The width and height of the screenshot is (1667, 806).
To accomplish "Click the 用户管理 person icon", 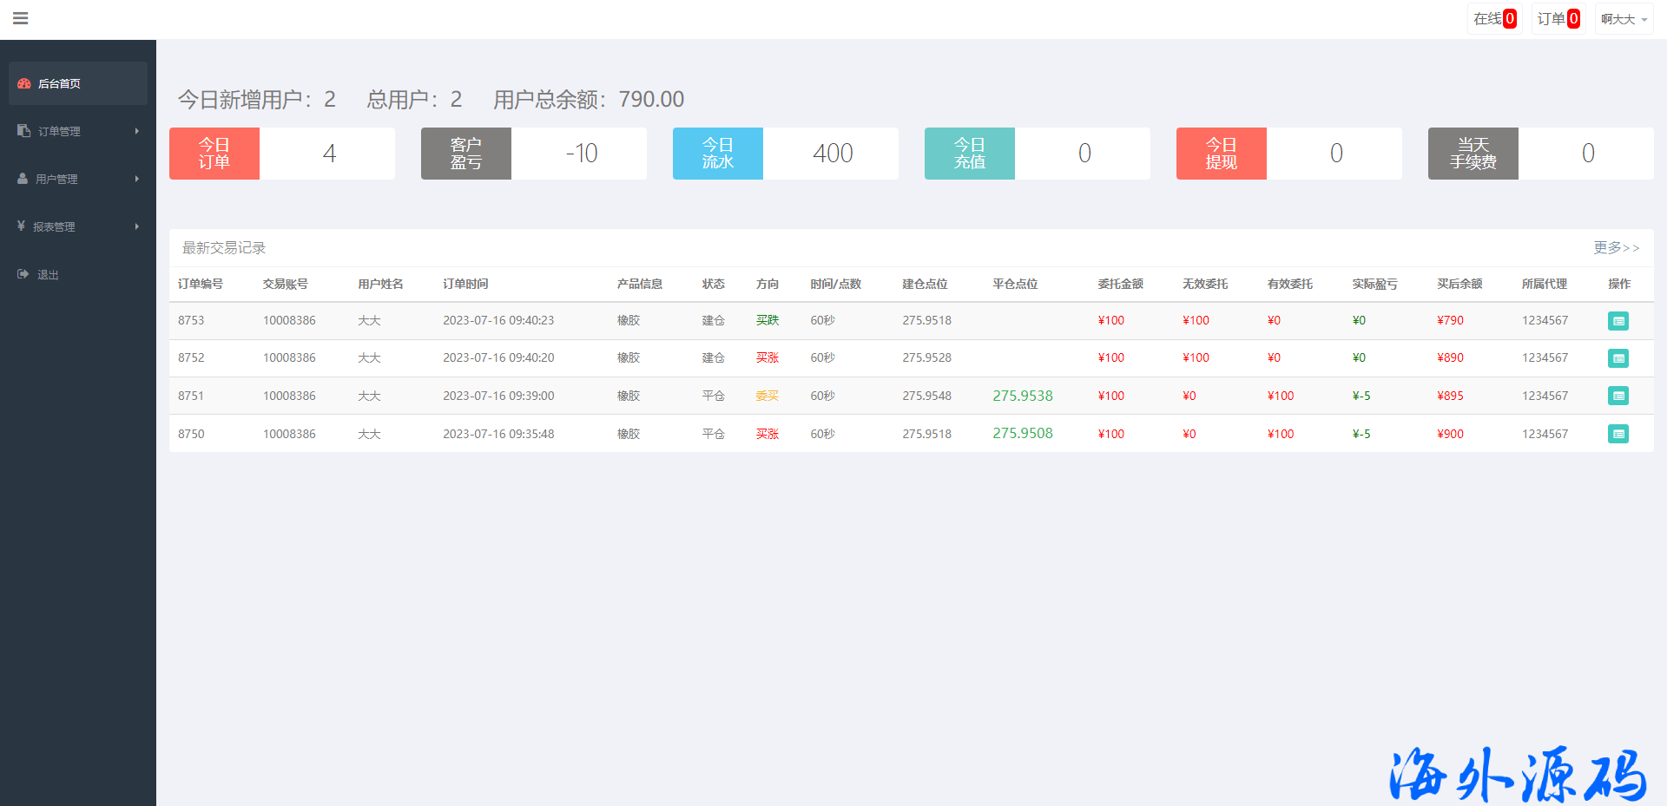I will coord(23,179).
